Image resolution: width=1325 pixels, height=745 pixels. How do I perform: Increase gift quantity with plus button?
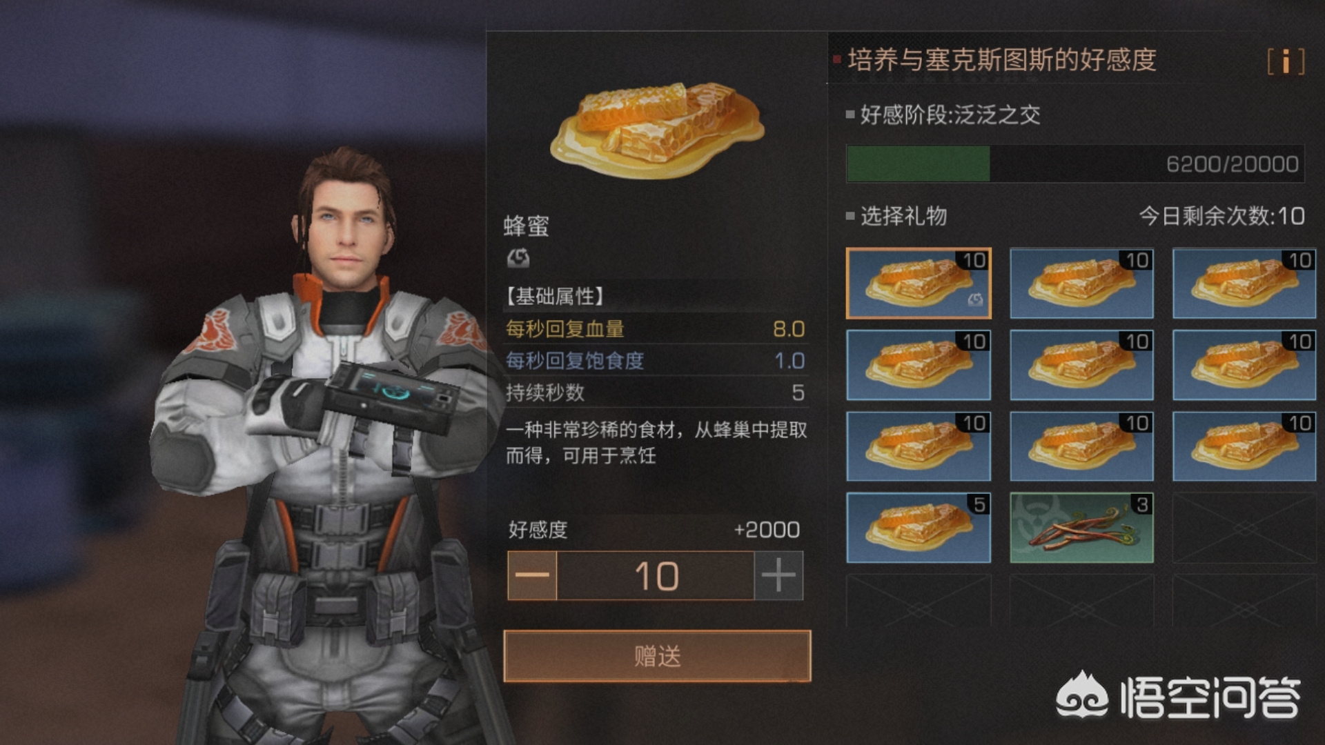click(x=778, y=575)
